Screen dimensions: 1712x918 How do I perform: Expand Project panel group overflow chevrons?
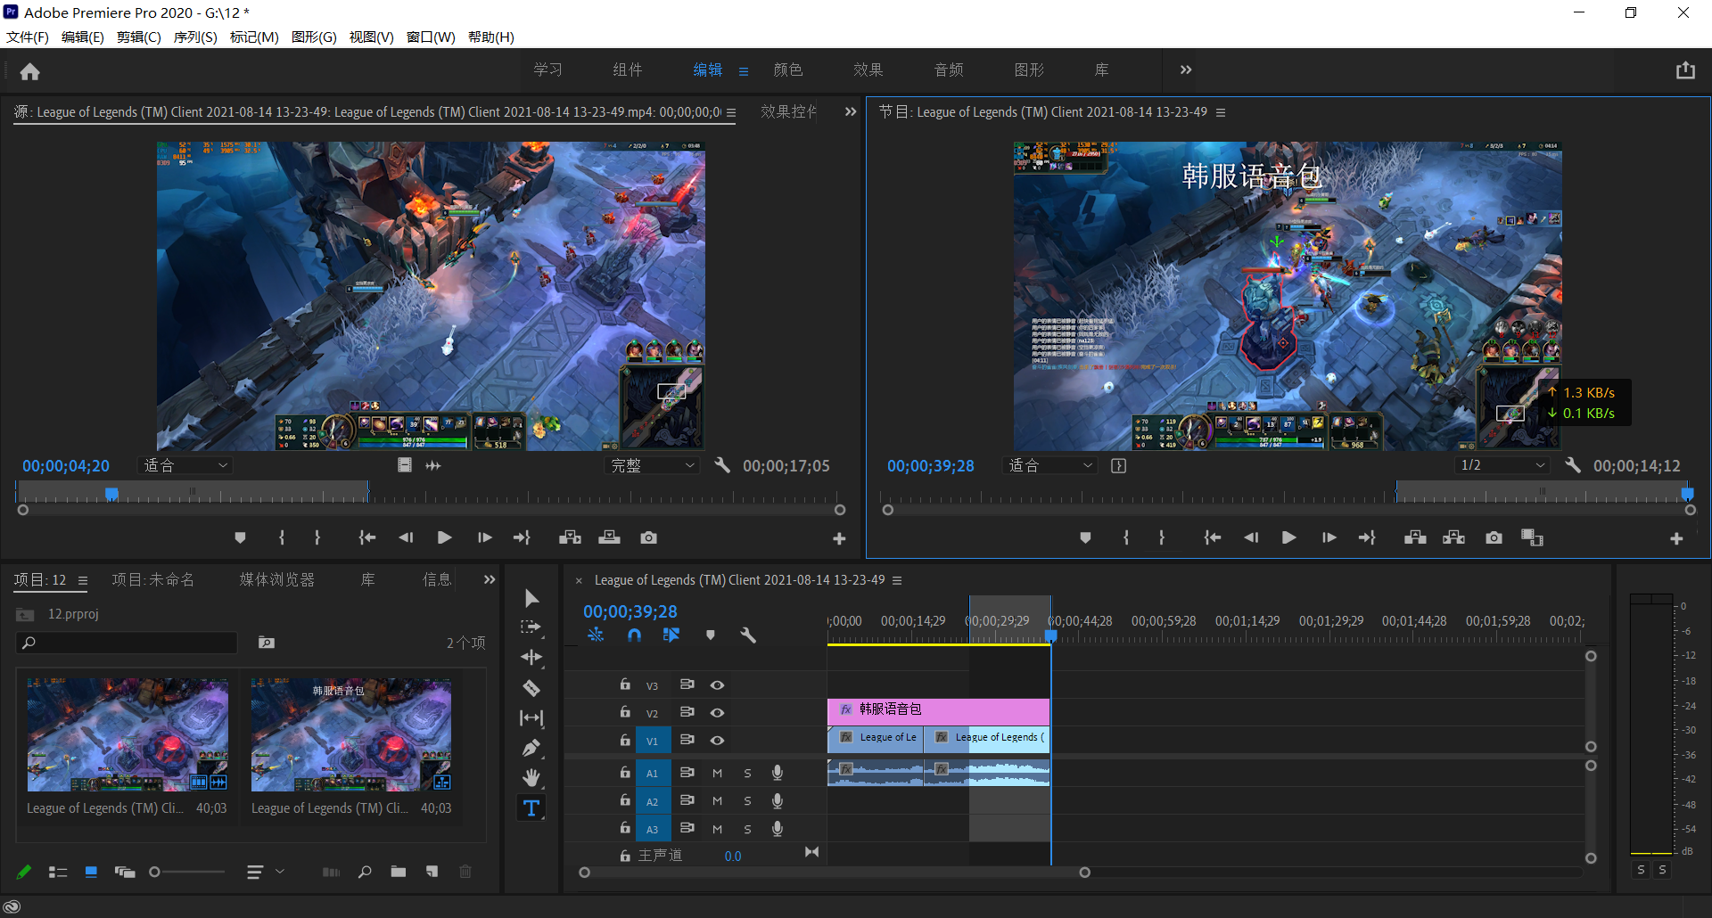coord(489,579)
